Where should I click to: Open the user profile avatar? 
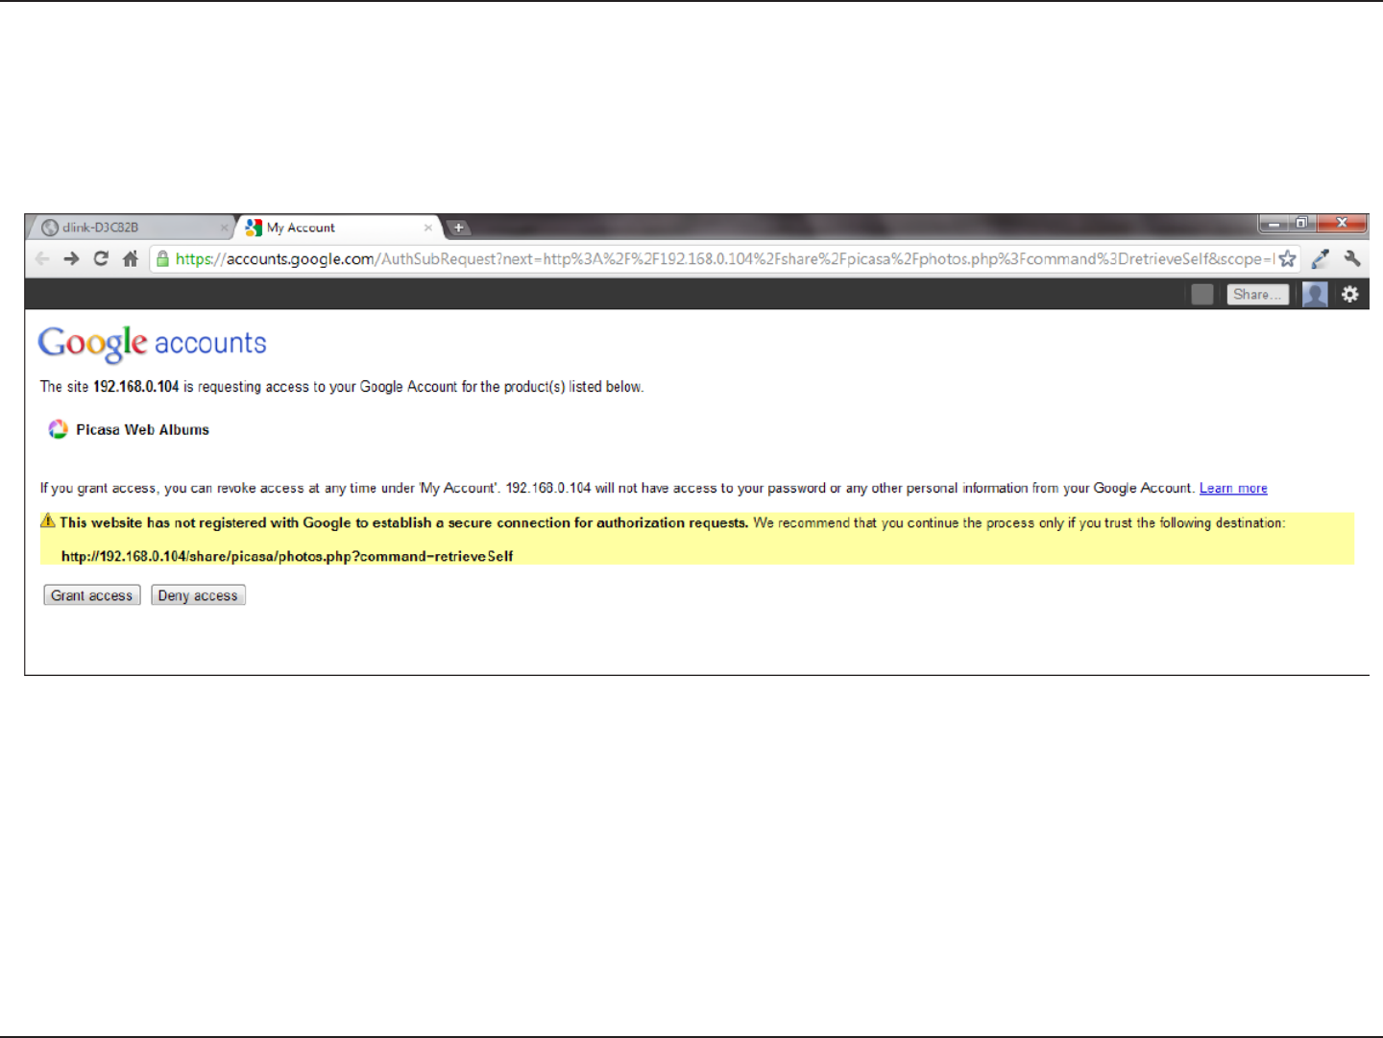[1315, 295]
